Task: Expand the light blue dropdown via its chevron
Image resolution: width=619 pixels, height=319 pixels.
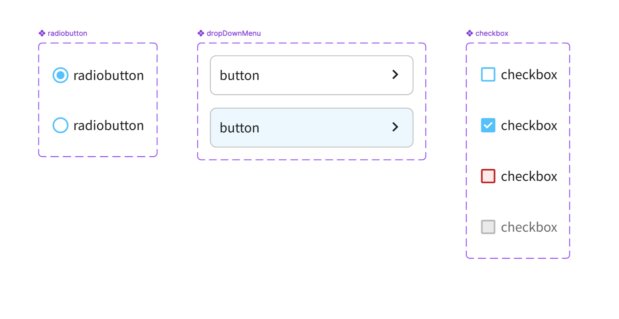Action: 395,127
